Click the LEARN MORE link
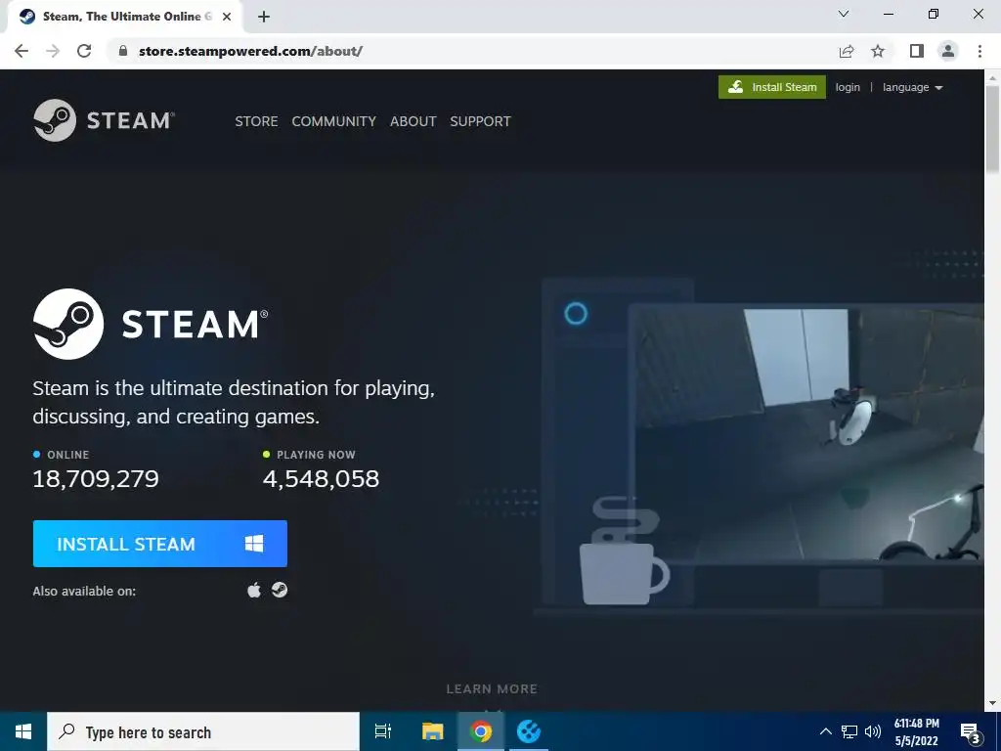 (492, 689)
